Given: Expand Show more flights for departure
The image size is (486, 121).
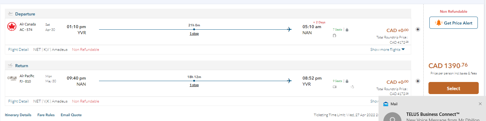Looking at the screenshot, I should [387, 50].
